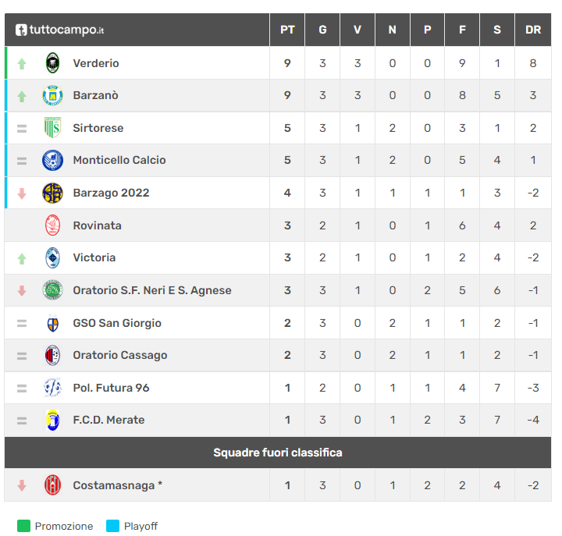Click the Oratorio Cassago team crest
Image resolution: width=562 pixels, height=536 pixels.
click(52, 356)
